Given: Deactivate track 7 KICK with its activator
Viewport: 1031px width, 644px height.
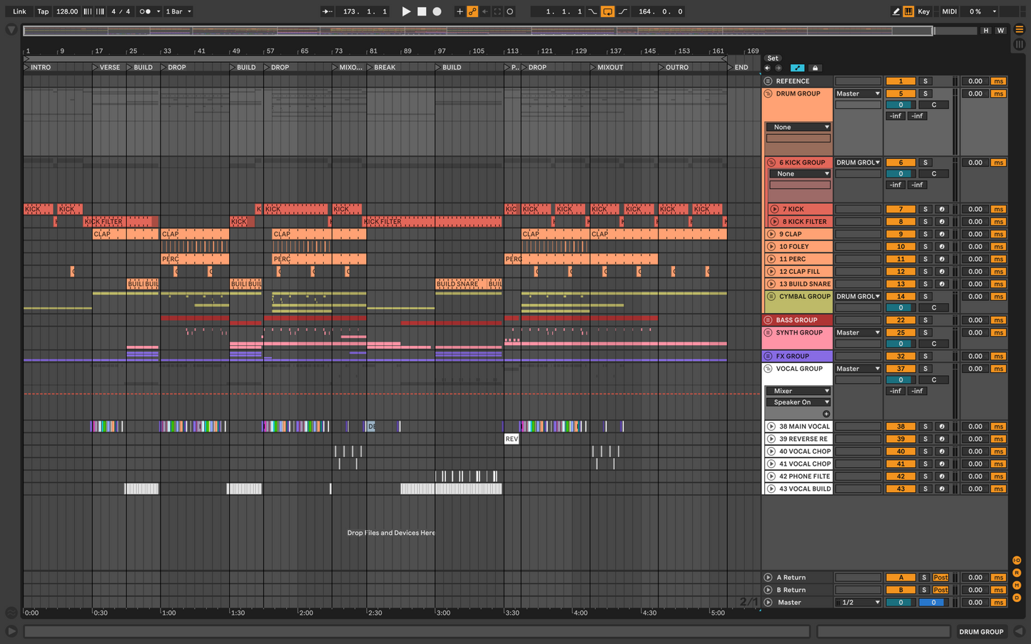Looking at the screenshot, I should [x=900, y=209].
